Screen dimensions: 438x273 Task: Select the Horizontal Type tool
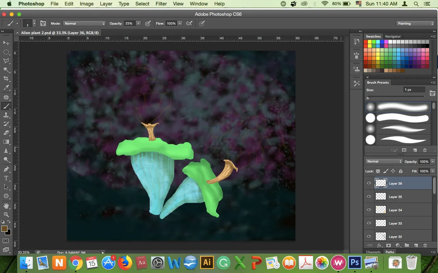6,178
